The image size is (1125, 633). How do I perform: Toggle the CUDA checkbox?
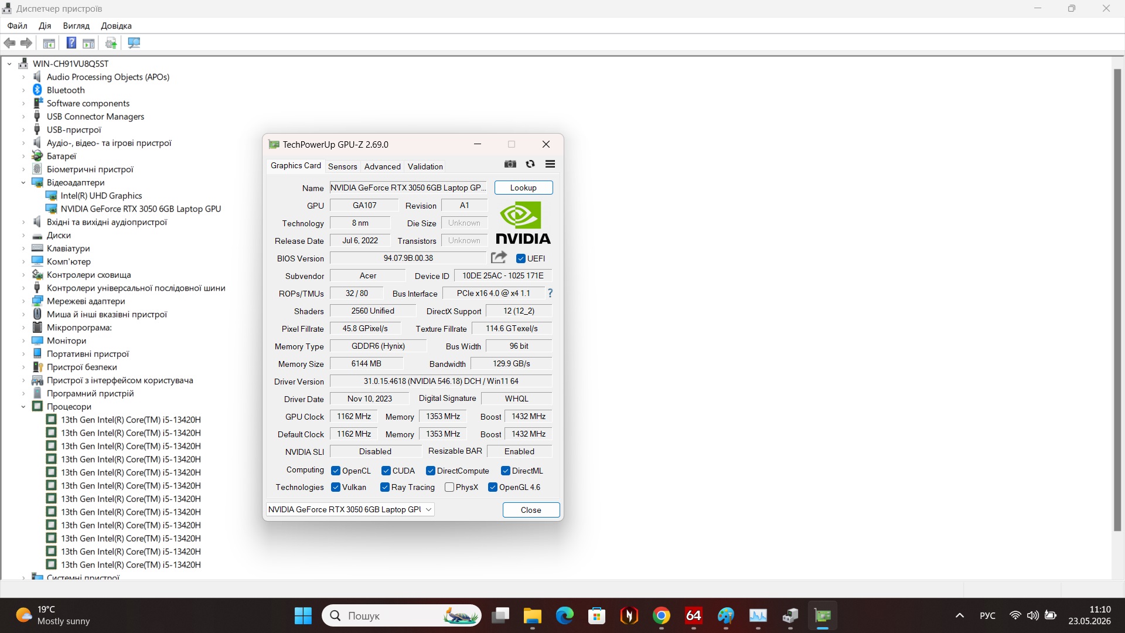(x=386, y=471)
